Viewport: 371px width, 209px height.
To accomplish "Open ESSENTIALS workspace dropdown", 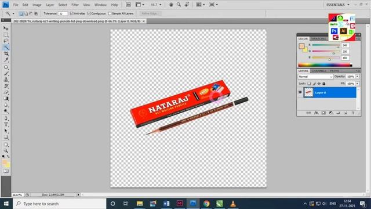I will click(x=337, y=5).
